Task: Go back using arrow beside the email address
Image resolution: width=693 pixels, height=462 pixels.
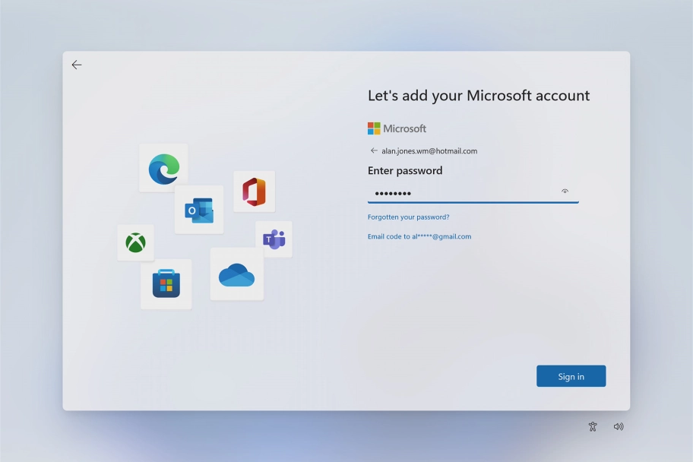Action: [373, 150]
